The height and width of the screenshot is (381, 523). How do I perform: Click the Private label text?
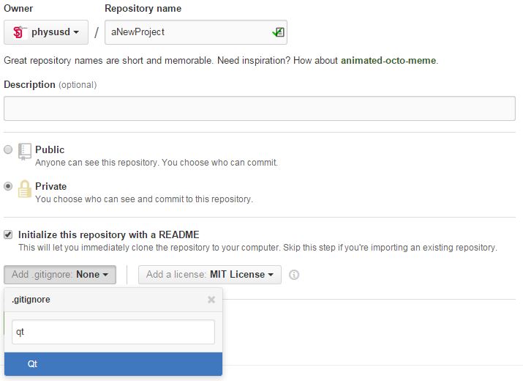click(50, 187)
